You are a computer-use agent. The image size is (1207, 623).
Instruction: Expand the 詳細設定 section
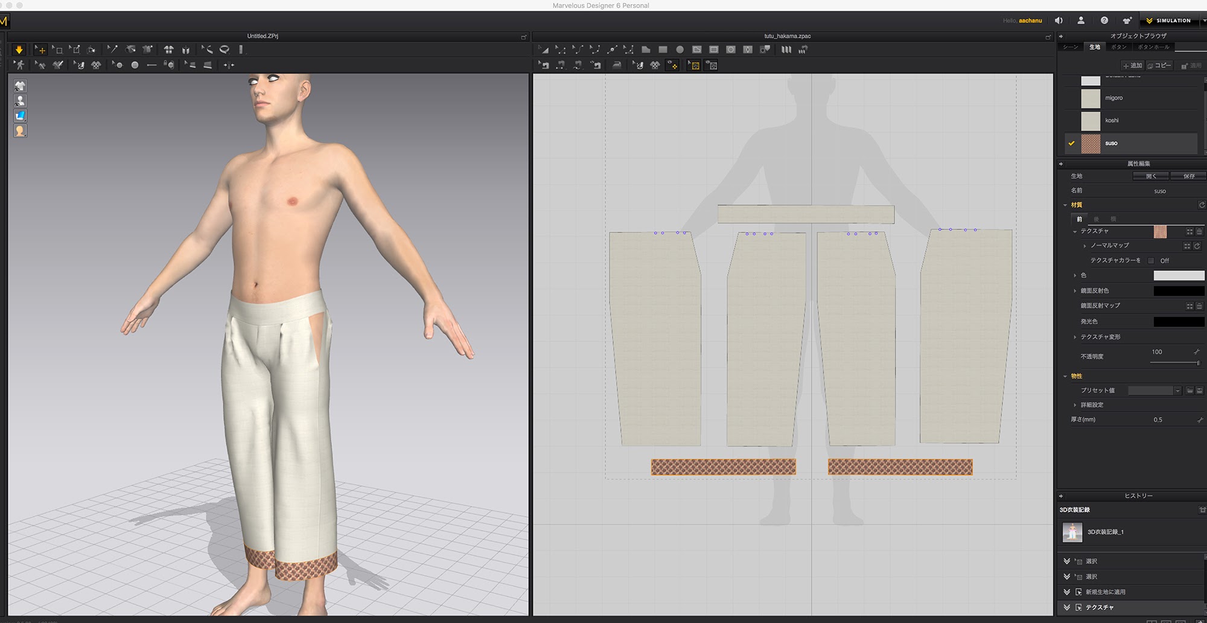point(1075,405)
